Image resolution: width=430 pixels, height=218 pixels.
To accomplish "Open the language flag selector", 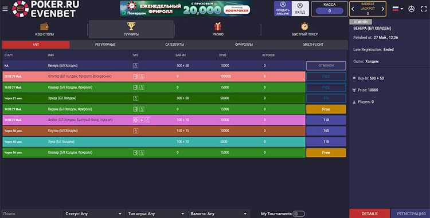I will click(x=397, y=9).
